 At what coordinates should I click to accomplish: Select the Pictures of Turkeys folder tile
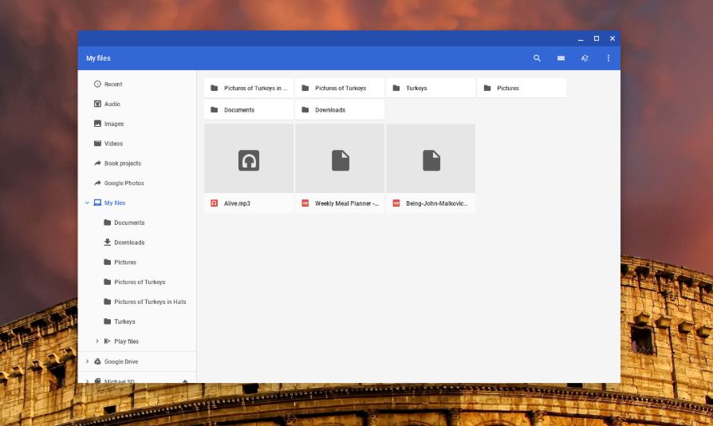coord(340,88)
